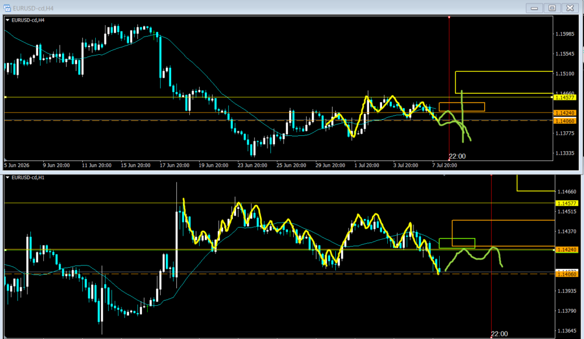
Task: Click the 1.14370 price scale value in H1
Action: [567, 231]
